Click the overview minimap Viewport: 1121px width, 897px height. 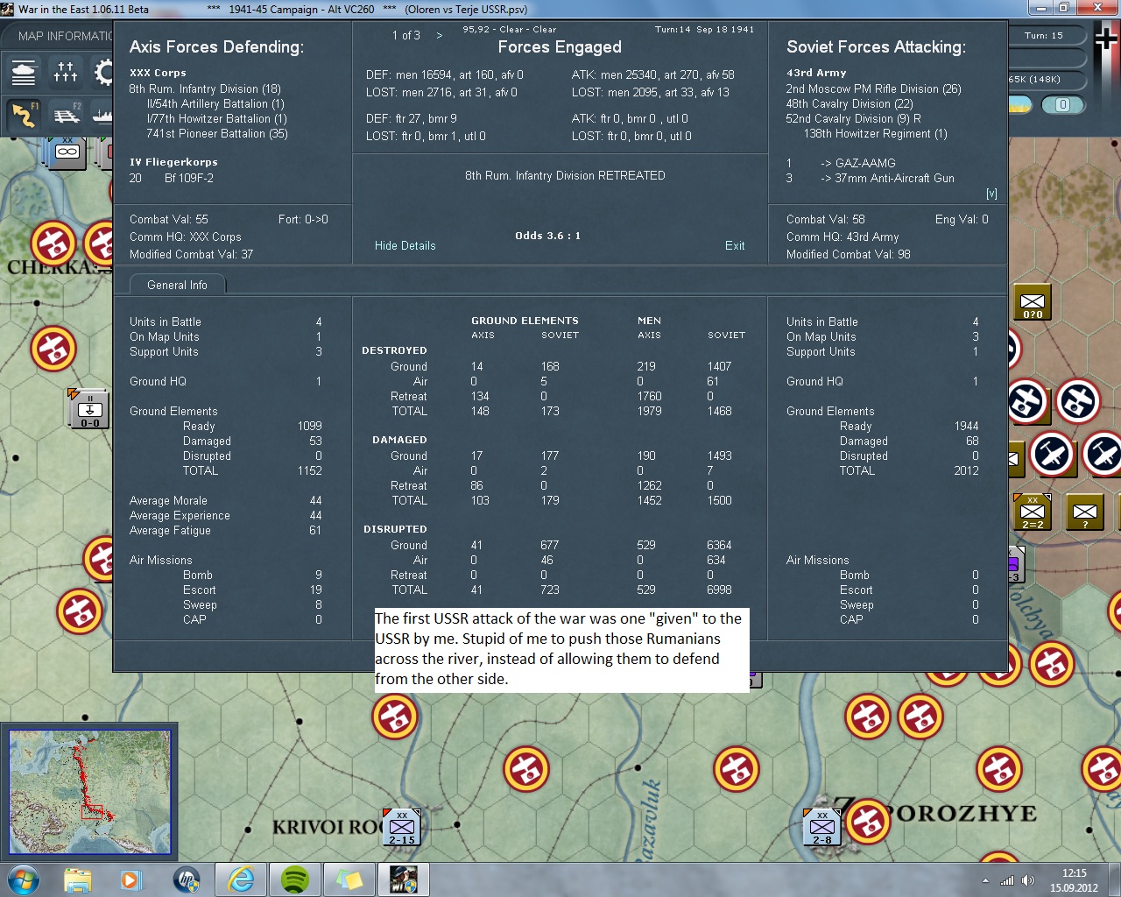[89, 792]
